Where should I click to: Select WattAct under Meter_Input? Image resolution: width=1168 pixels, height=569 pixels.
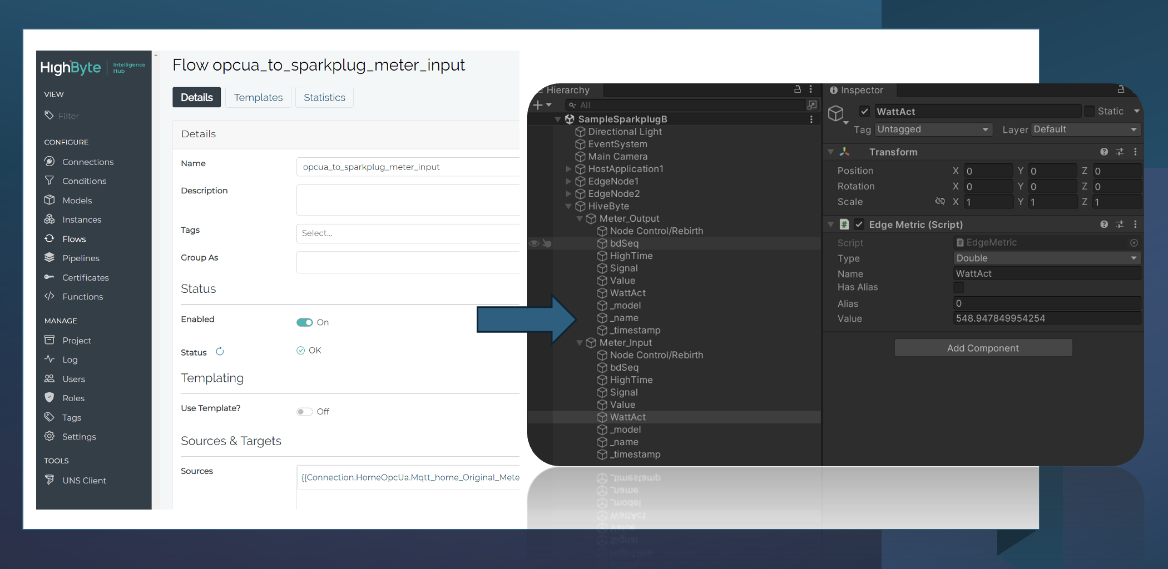tap(627, 417)
